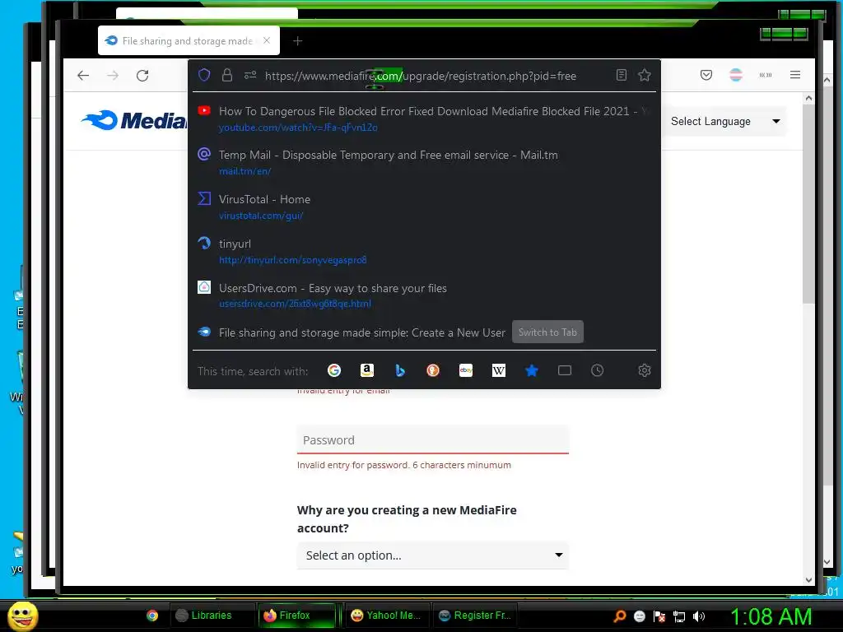Click the action center flag tray icon

pyautogui.click(x=659, y=616)
